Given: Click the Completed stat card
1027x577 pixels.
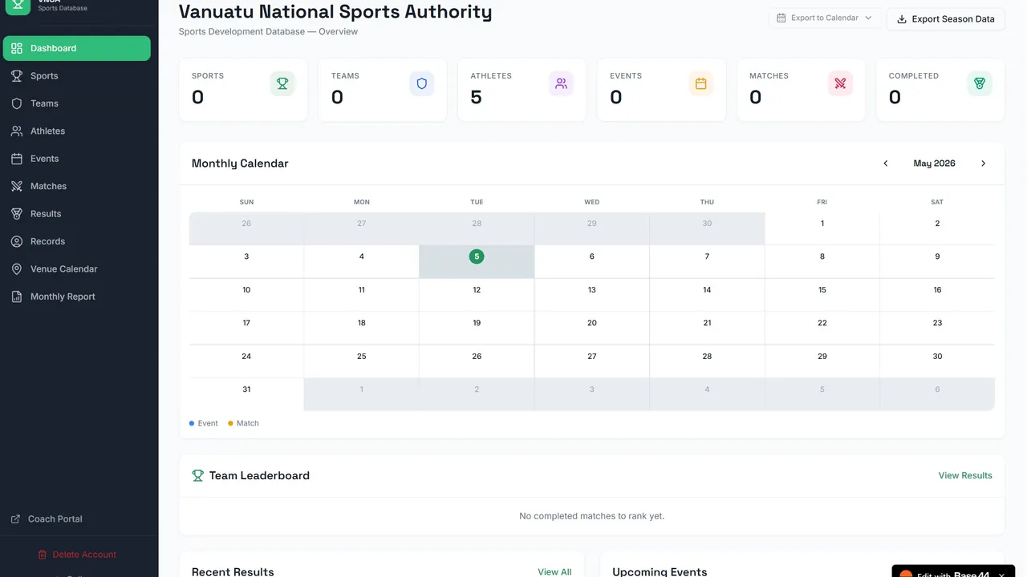Looking at the screenshot, I should coord(940,90).
